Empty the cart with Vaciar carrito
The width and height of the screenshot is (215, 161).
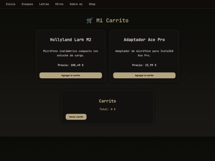tap(76, 117)
